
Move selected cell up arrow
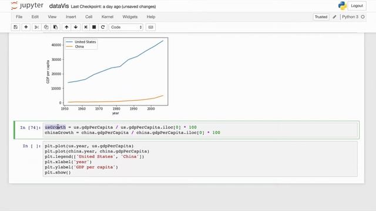(66, 27)
